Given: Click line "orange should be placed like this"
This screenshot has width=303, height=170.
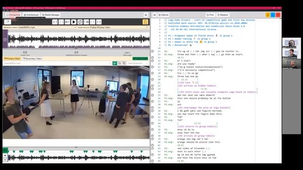Looking at the screenshot, I should click(199, 142).
